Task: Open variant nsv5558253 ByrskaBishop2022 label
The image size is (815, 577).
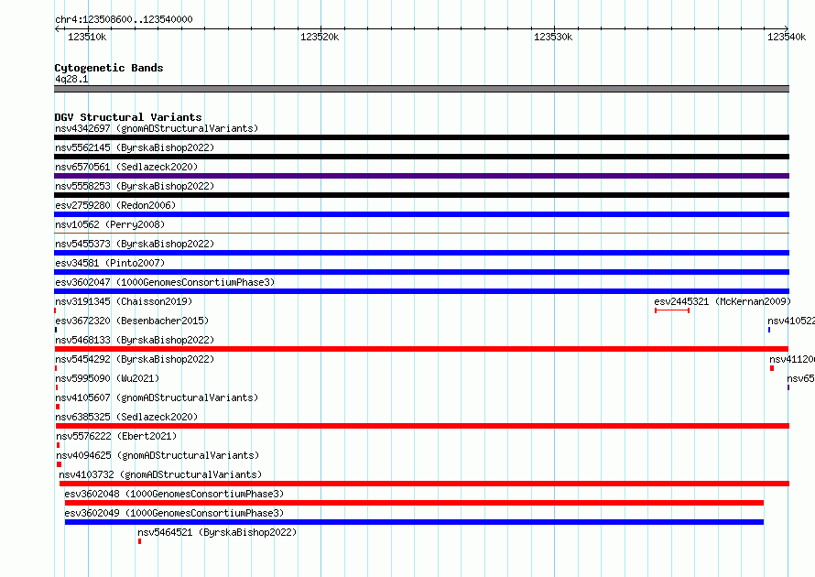Action: coord(135,186)
